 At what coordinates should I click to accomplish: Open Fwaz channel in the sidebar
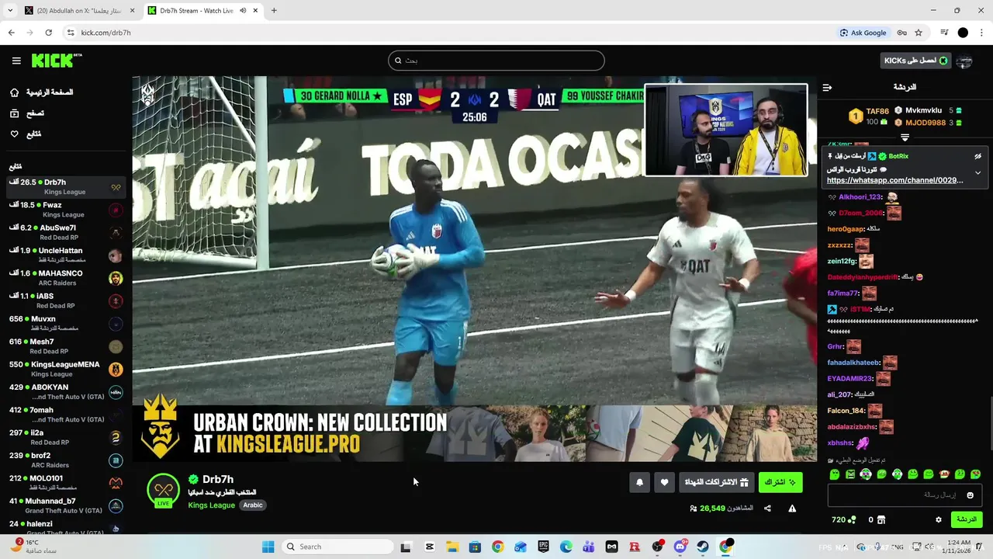pos(65,210)
